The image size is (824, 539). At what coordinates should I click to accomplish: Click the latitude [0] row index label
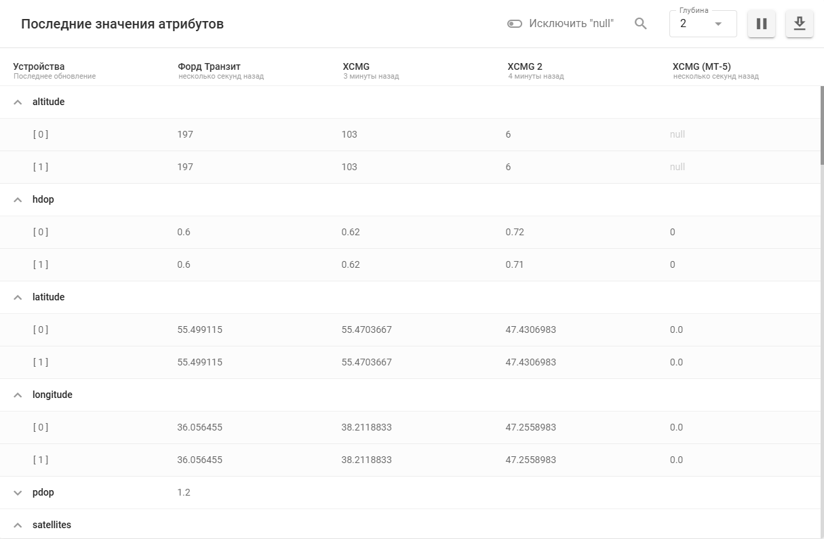tap(41, 330)
